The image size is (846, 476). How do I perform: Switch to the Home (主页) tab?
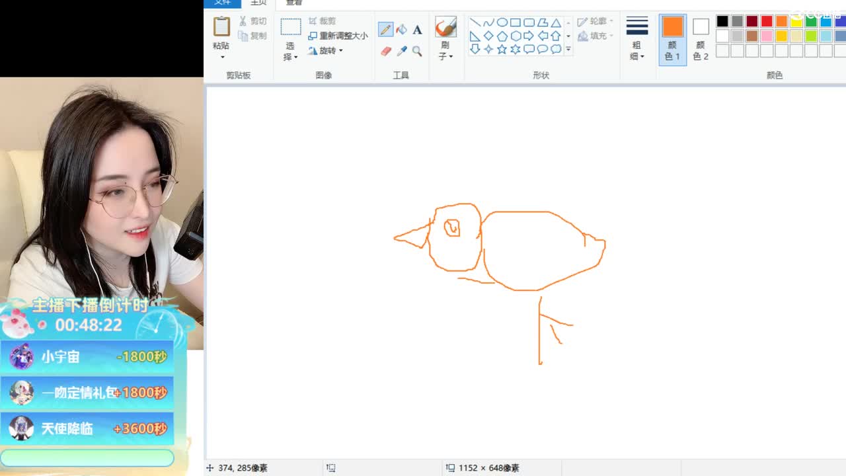point(258,3)
